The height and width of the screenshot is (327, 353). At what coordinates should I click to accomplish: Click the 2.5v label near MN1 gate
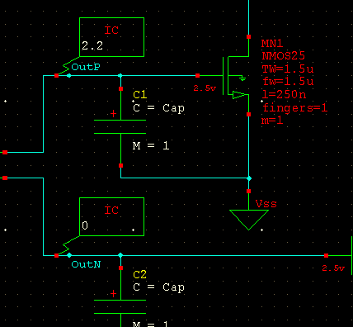(205, 88)
